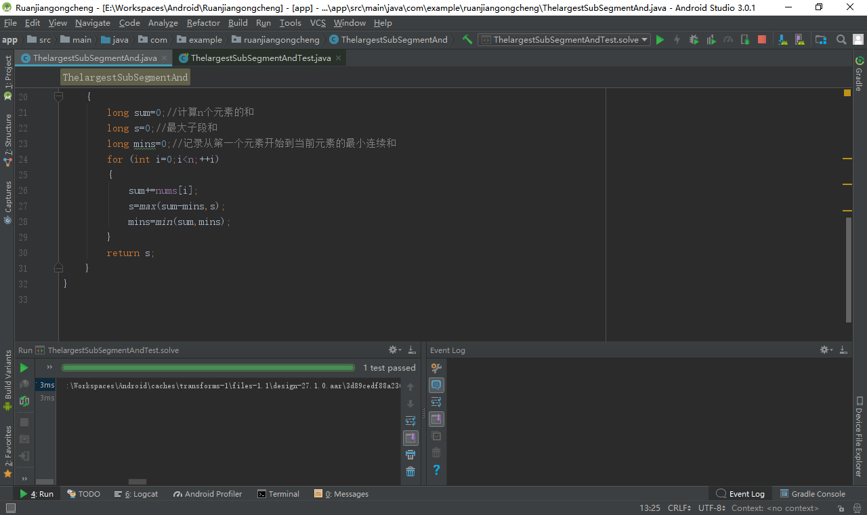Expand the » overflow at bottom of Run sidebar
Screen dimensions: 867x515
(24, 478)
